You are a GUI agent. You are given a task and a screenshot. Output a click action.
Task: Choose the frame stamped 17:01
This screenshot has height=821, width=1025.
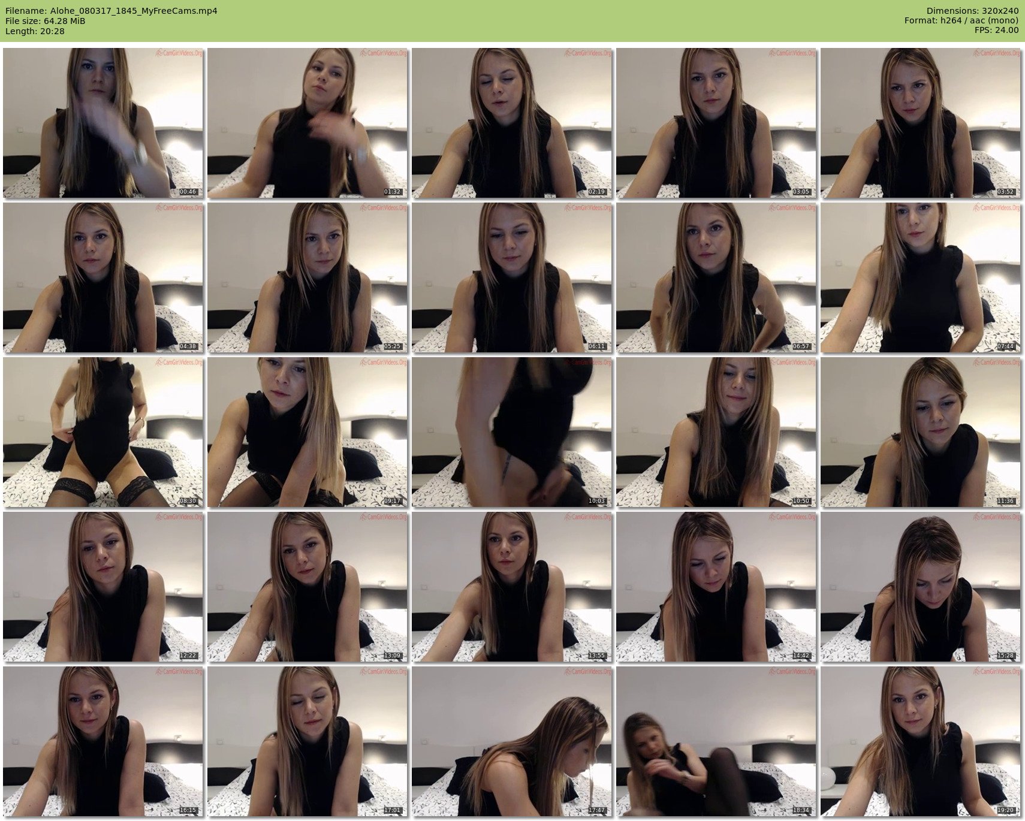pos(307,741)
